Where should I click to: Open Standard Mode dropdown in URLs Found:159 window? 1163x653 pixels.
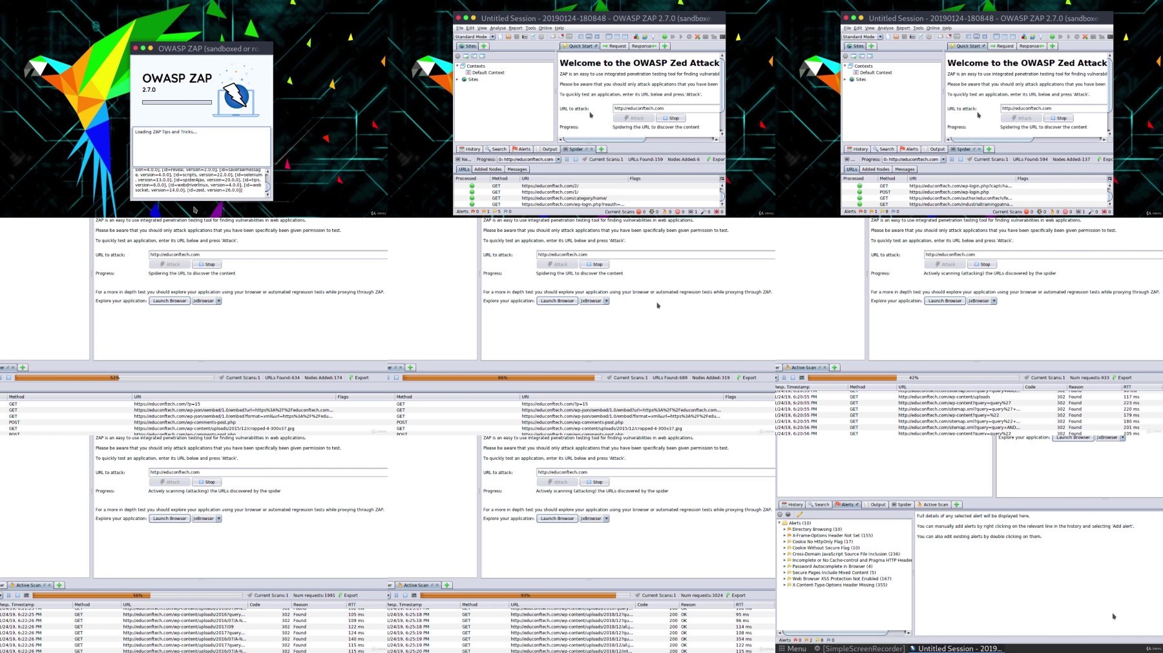coord(492,37)
